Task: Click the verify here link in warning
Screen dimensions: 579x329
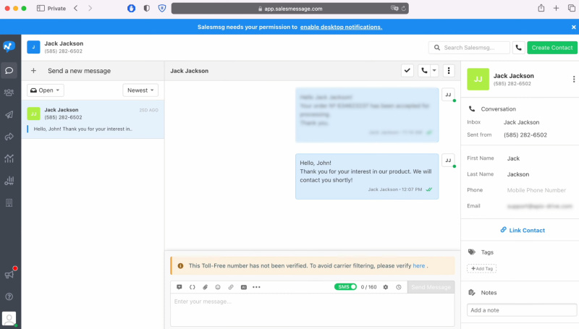Action: [419, 265]
